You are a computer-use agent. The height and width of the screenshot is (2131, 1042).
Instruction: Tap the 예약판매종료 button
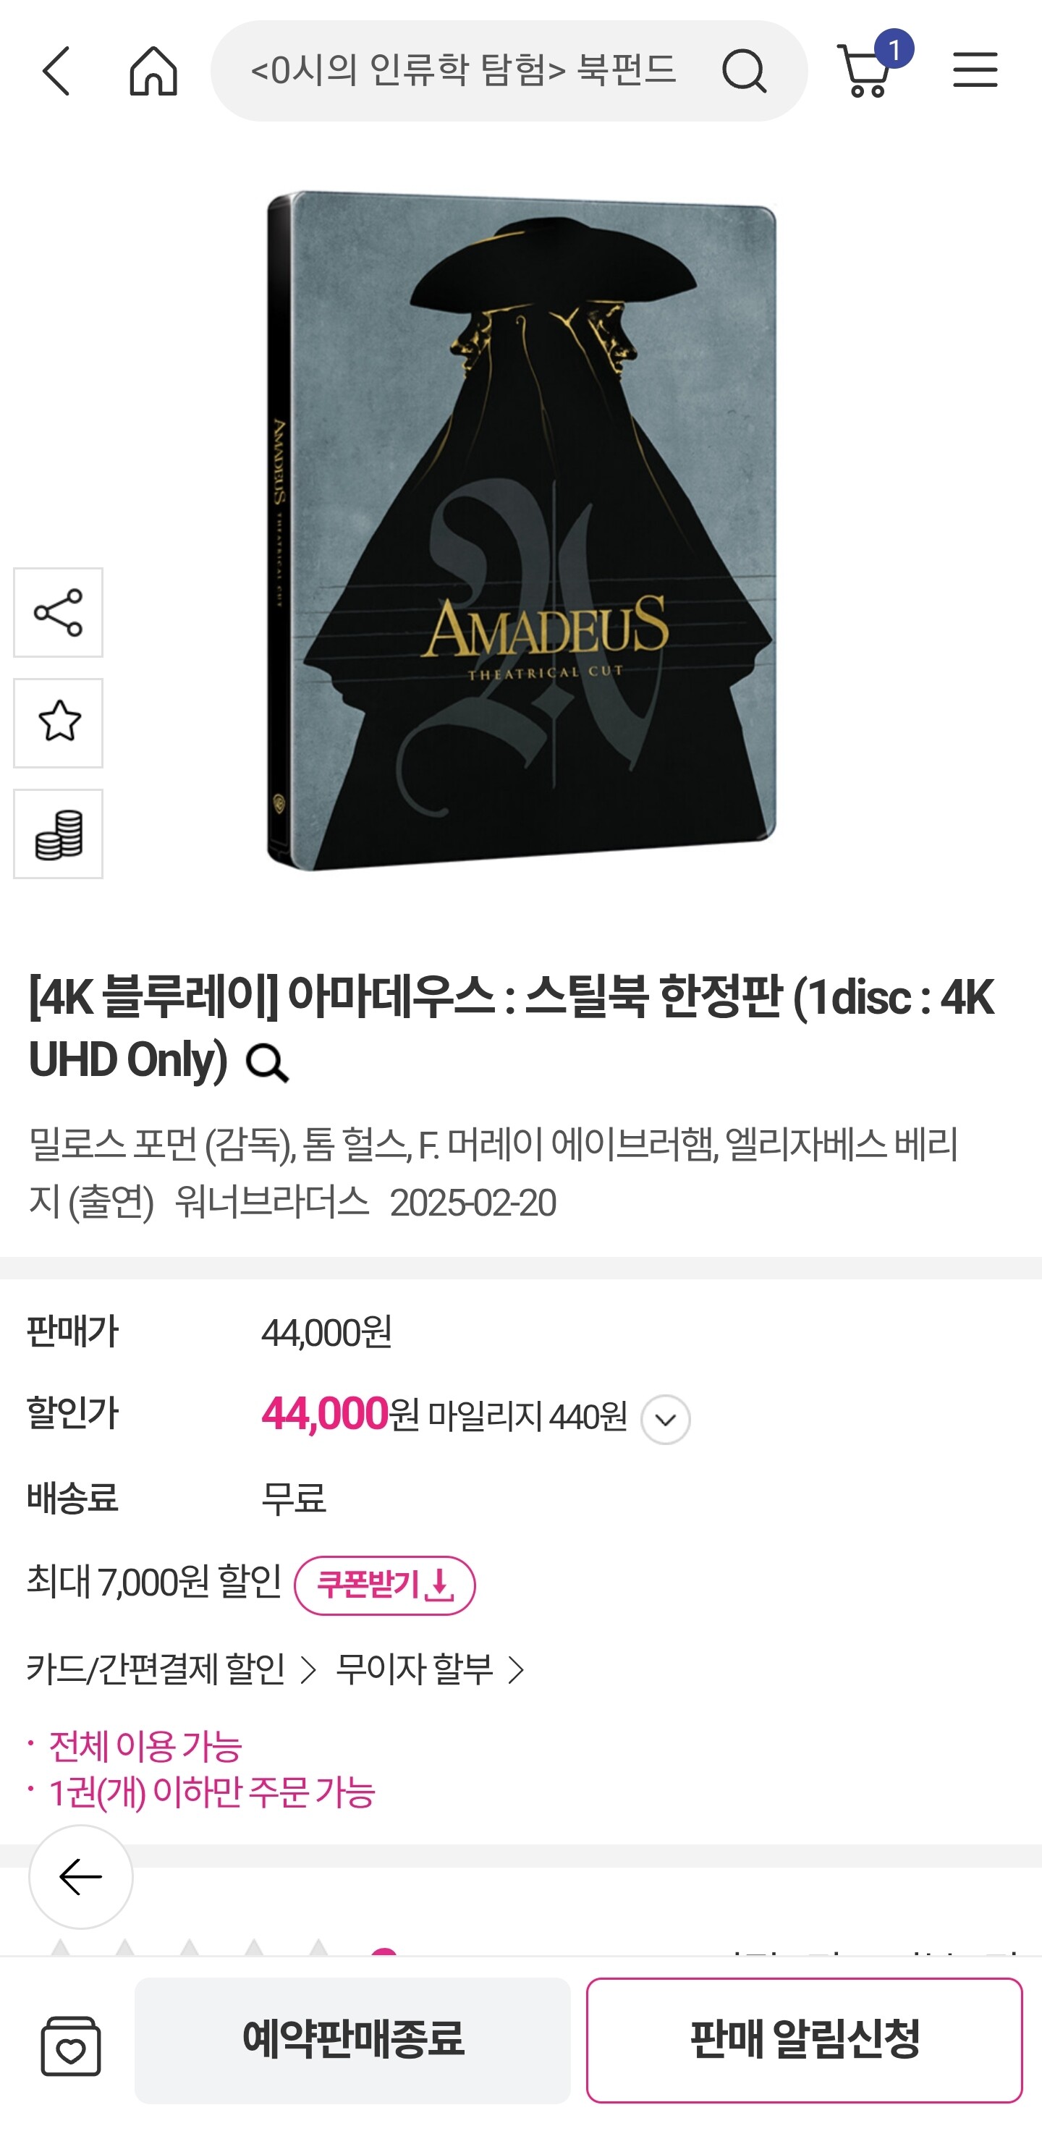352,2040
